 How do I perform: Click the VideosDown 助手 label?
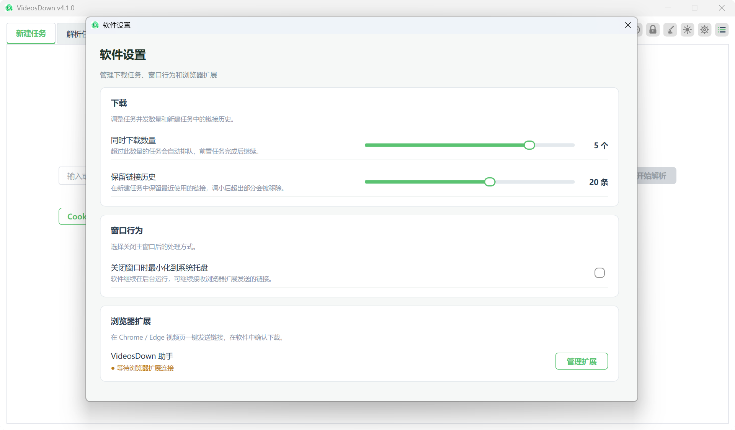142,356
